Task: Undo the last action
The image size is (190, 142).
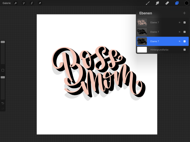Action: 3,103
